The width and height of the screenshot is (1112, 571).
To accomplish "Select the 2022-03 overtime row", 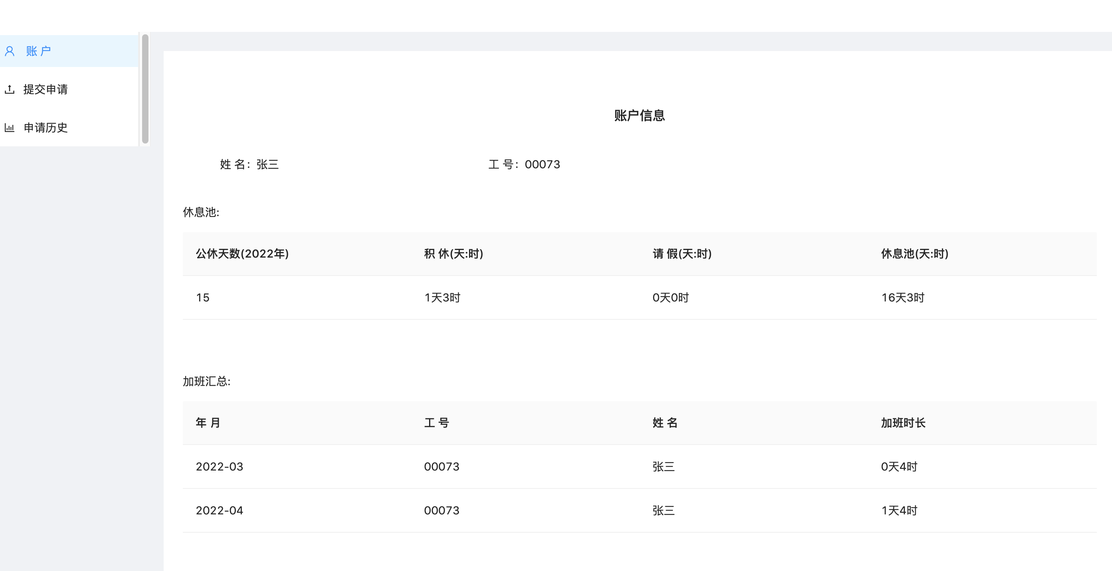I will click(x=219, y=467).
